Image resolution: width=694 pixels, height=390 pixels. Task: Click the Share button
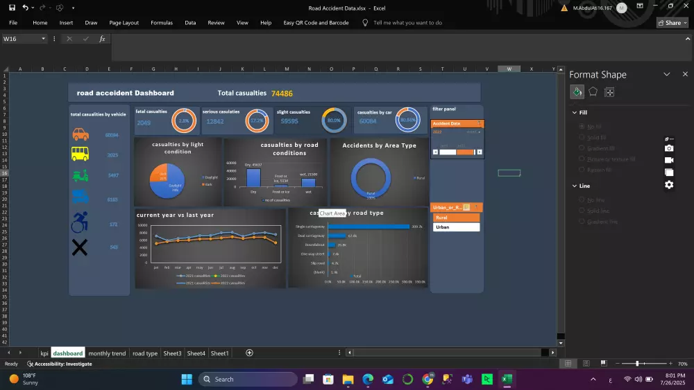672,23
